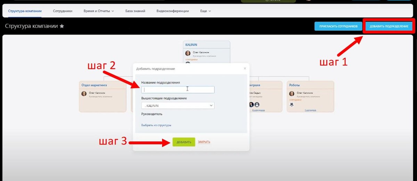The width and height of the screenshot is (417, 181).
Task: Open the Отдел маркетинга department title
Action: [94, 85]
